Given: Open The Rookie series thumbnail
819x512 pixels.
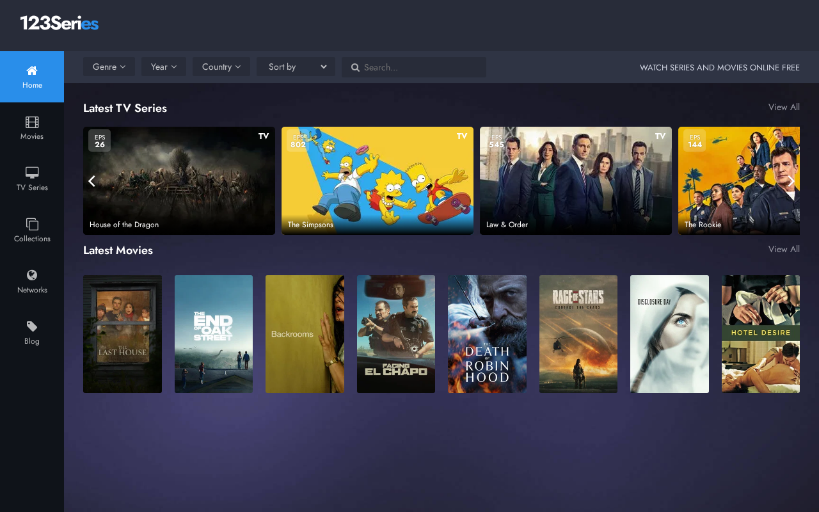Looking at the screenshot, I should 739,180.
